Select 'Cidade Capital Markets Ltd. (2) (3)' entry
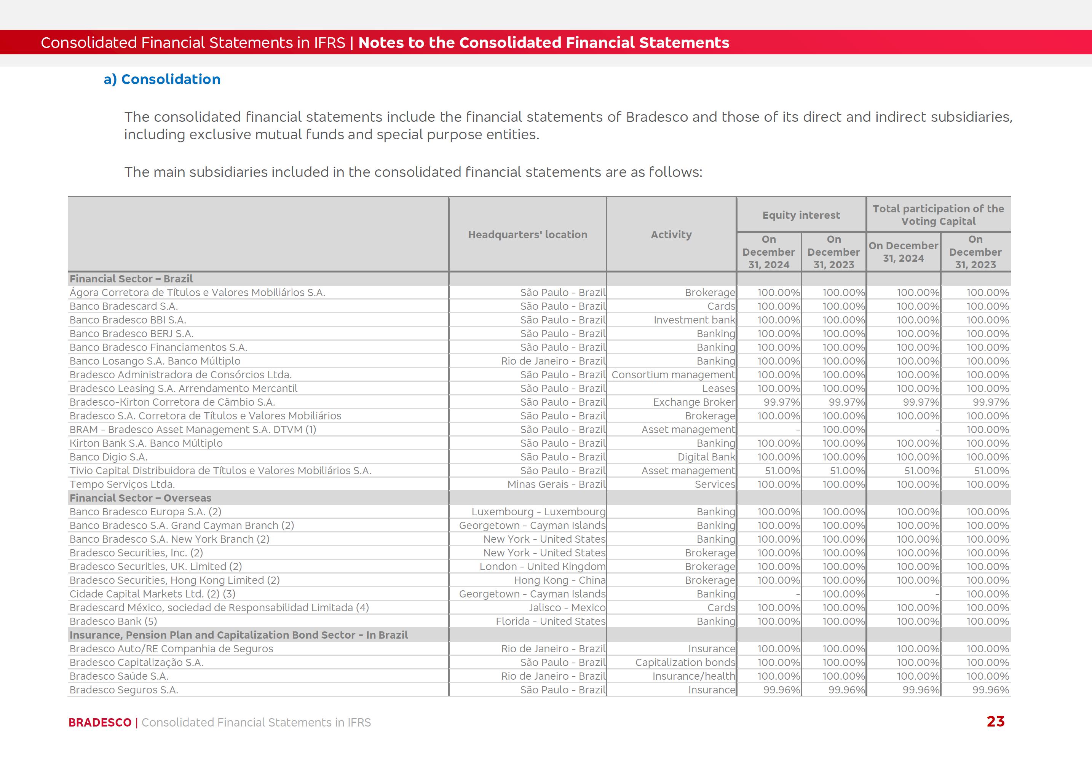 click(x=152, y=594)
